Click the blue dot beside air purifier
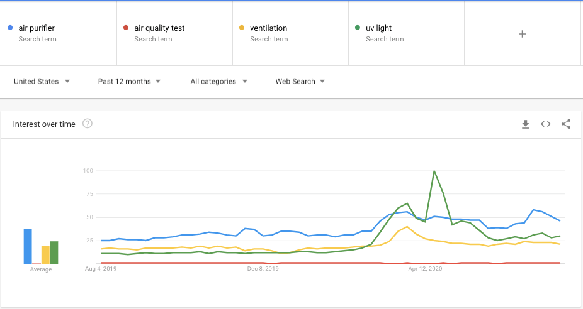Image resolution: width=583 pixels, height=309 pixels. pos(10,28)
